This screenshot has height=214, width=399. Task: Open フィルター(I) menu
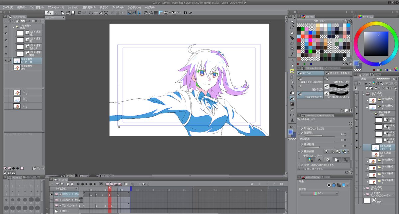(118, 7)
